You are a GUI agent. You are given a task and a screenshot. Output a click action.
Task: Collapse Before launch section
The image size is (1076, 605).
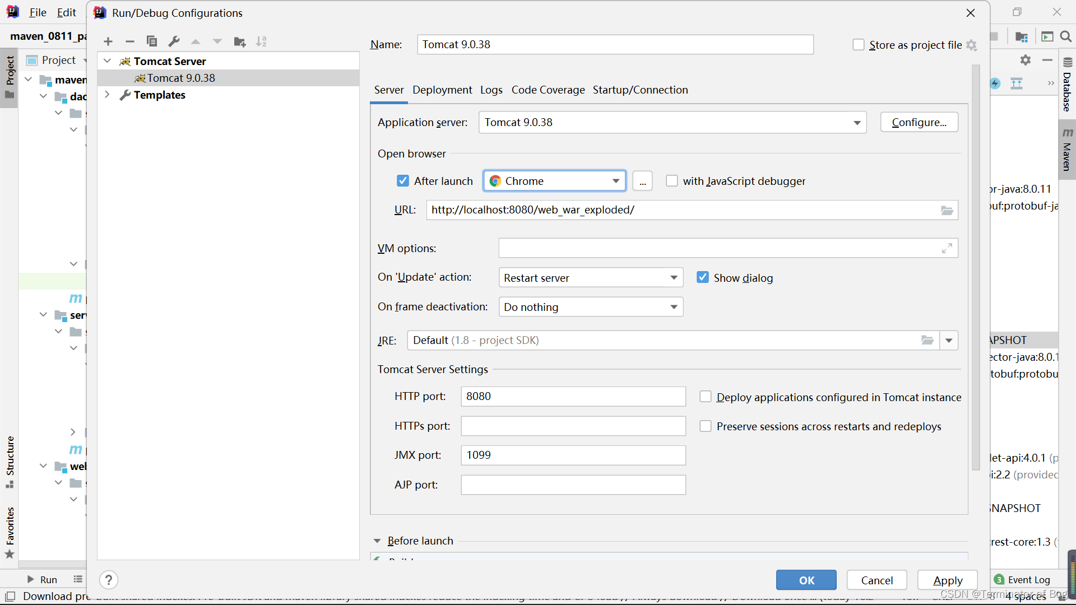coord(377,541)
